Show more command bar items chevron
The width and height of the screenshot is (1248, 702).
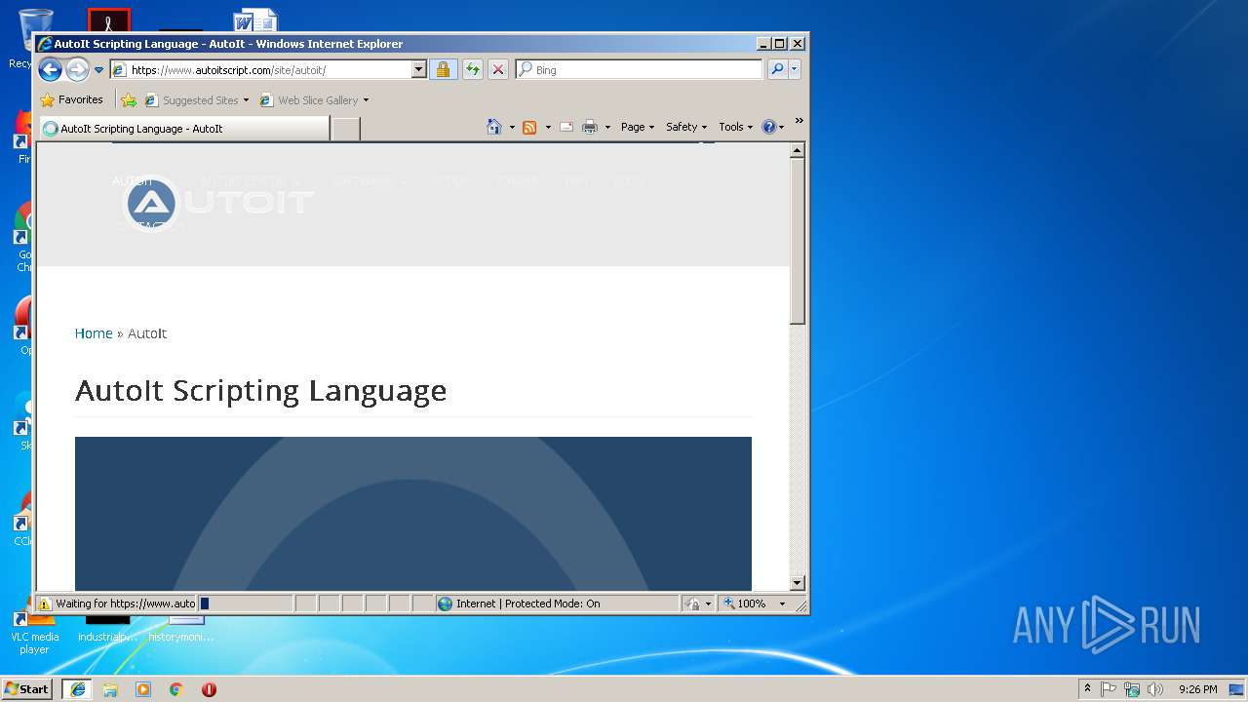799,121
